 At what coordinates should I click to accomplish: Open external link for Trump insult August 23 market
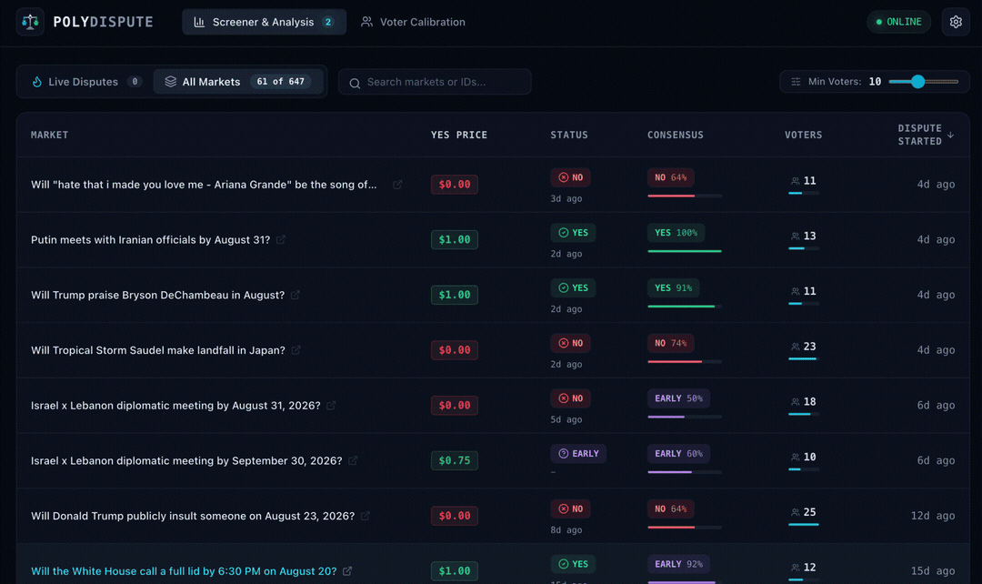[x=366, y=516]
